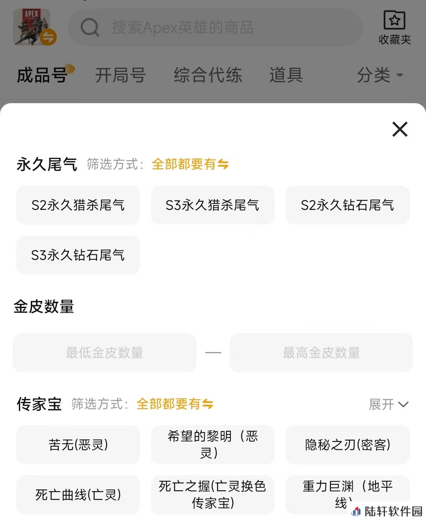The image size is (426, 521).
Task: Toggle 永久尾气 filter mode 全部都要有
Action: coord(190,164)
